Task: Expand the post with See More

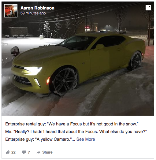Action: point(86,139)
